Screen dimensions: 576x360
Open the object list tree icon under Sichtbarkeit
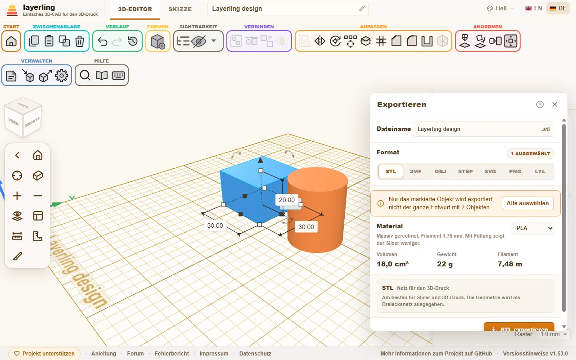click(x=183, y=41)
